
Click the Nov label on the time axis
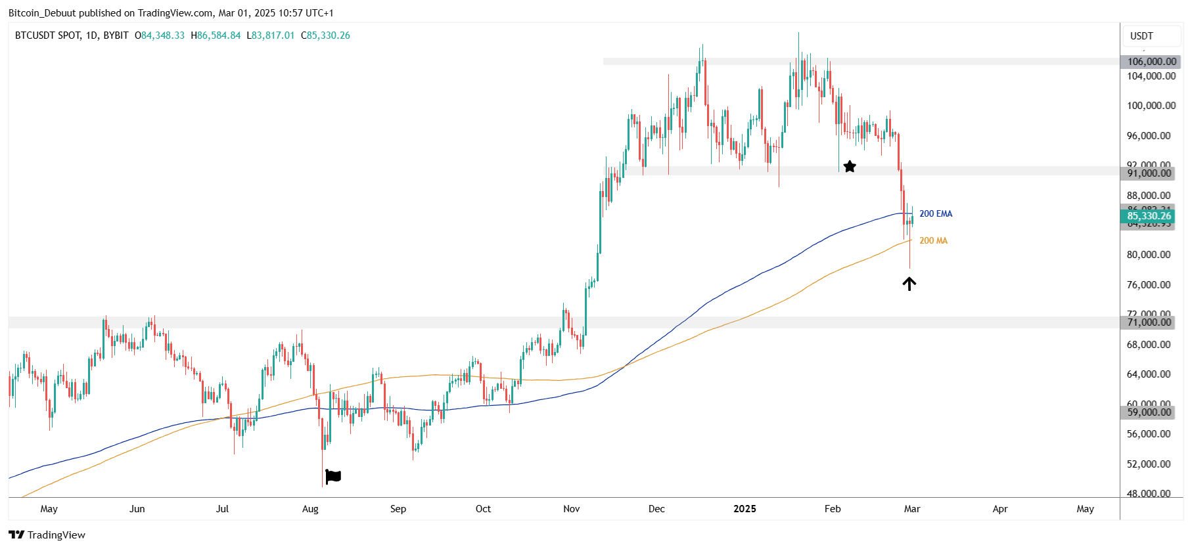(572, 509)
